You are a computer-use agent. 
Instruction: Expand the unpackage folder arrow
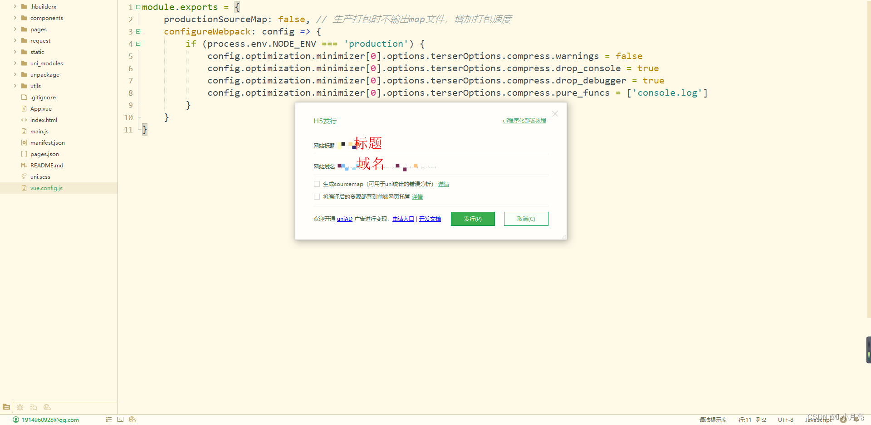[15, 74]
